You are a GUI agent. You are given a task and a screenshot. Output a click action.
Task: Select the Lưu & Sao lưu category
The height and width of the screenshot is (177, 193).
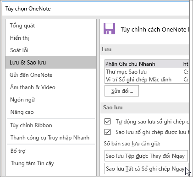[51, 62]
